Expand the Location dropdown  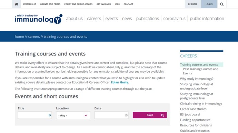point(73,116)
